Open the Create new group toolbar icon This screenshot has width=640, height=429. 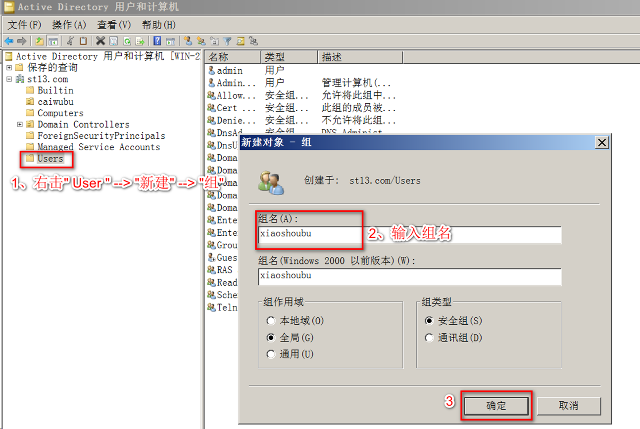point(201,41)
